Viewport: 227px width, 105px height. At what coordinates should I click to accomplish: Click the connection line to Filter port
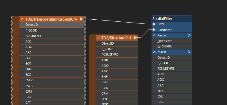point(118,21)
